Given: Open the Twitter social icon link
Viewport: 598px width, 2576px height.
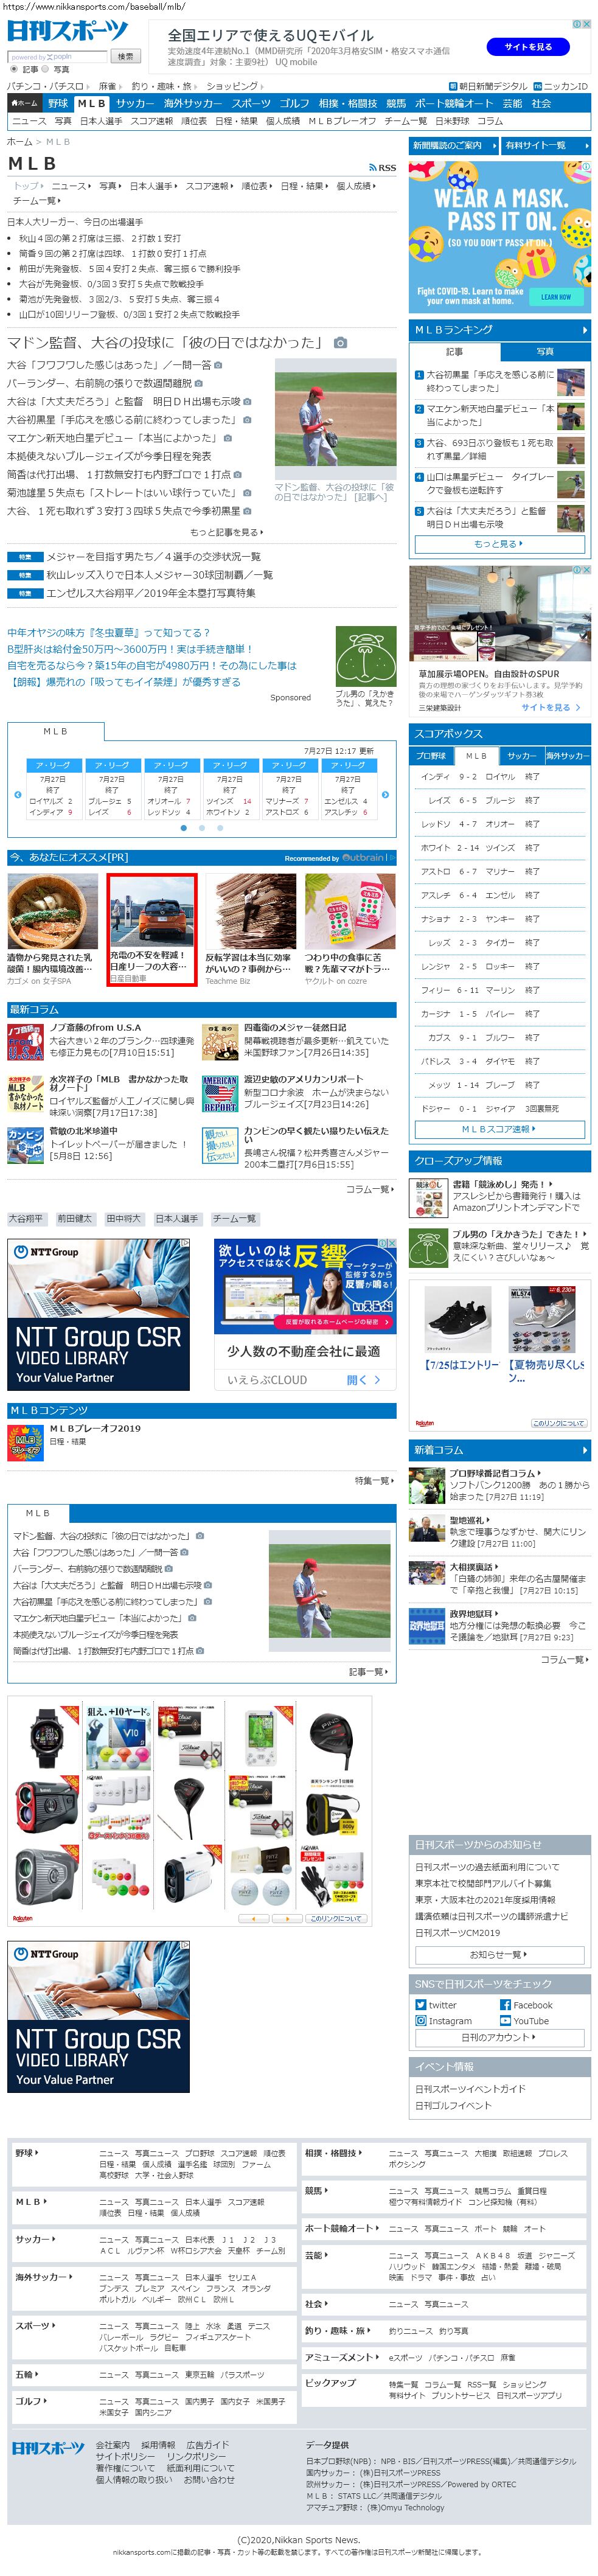Looking at the screenshot, I should pyautogui.click(x=421, y=2004).
